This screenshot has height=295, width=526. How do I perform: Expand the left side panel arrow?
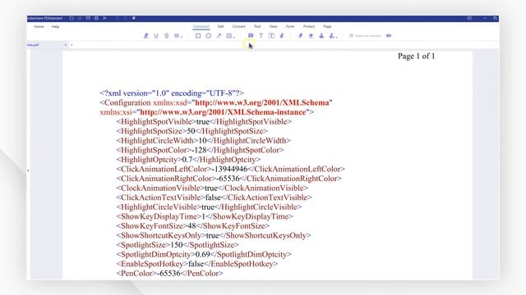coord(28,170)
